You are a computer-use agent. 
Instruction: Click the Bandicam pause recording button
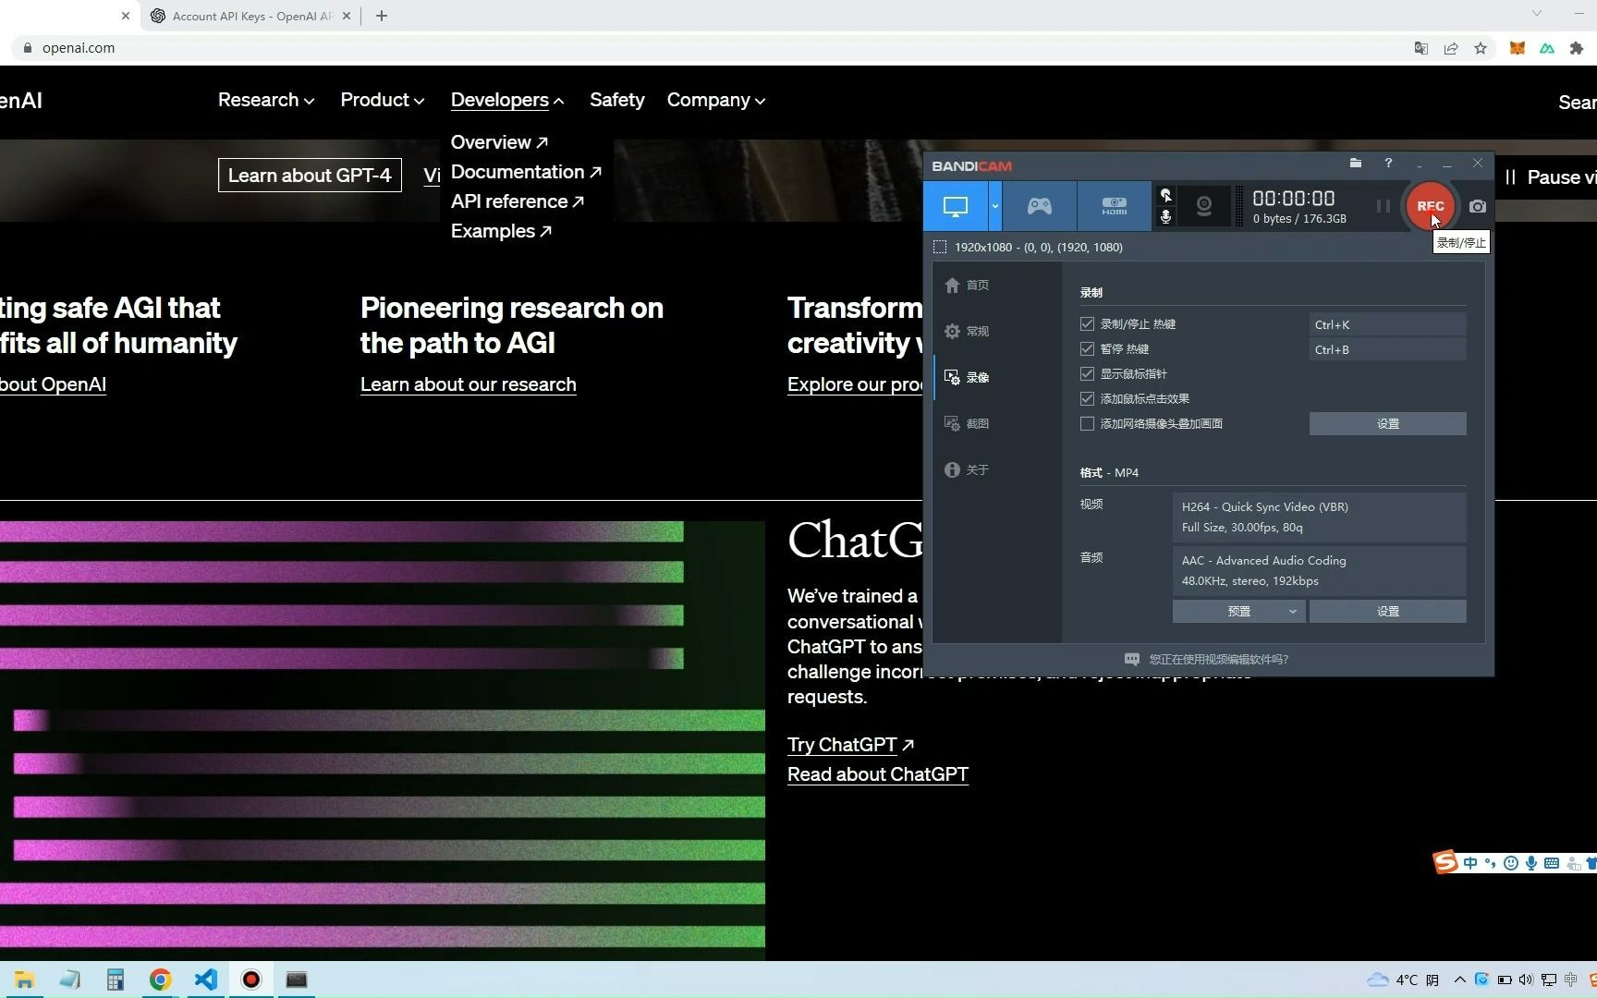coord(1383,206)
